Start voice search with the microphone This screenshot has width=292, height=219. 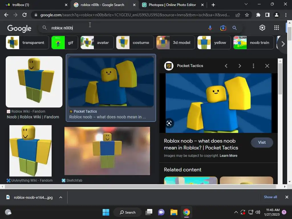coord(210,28)
